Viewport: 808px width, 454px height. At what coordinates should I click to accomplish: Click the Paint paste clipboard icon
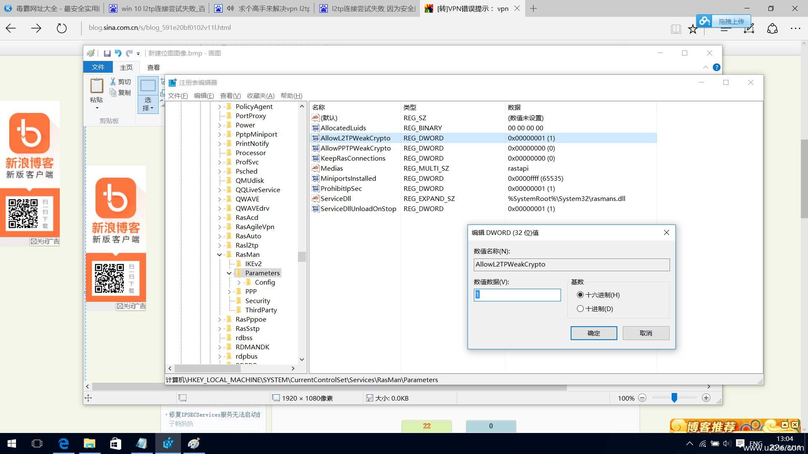click(96, 86)
